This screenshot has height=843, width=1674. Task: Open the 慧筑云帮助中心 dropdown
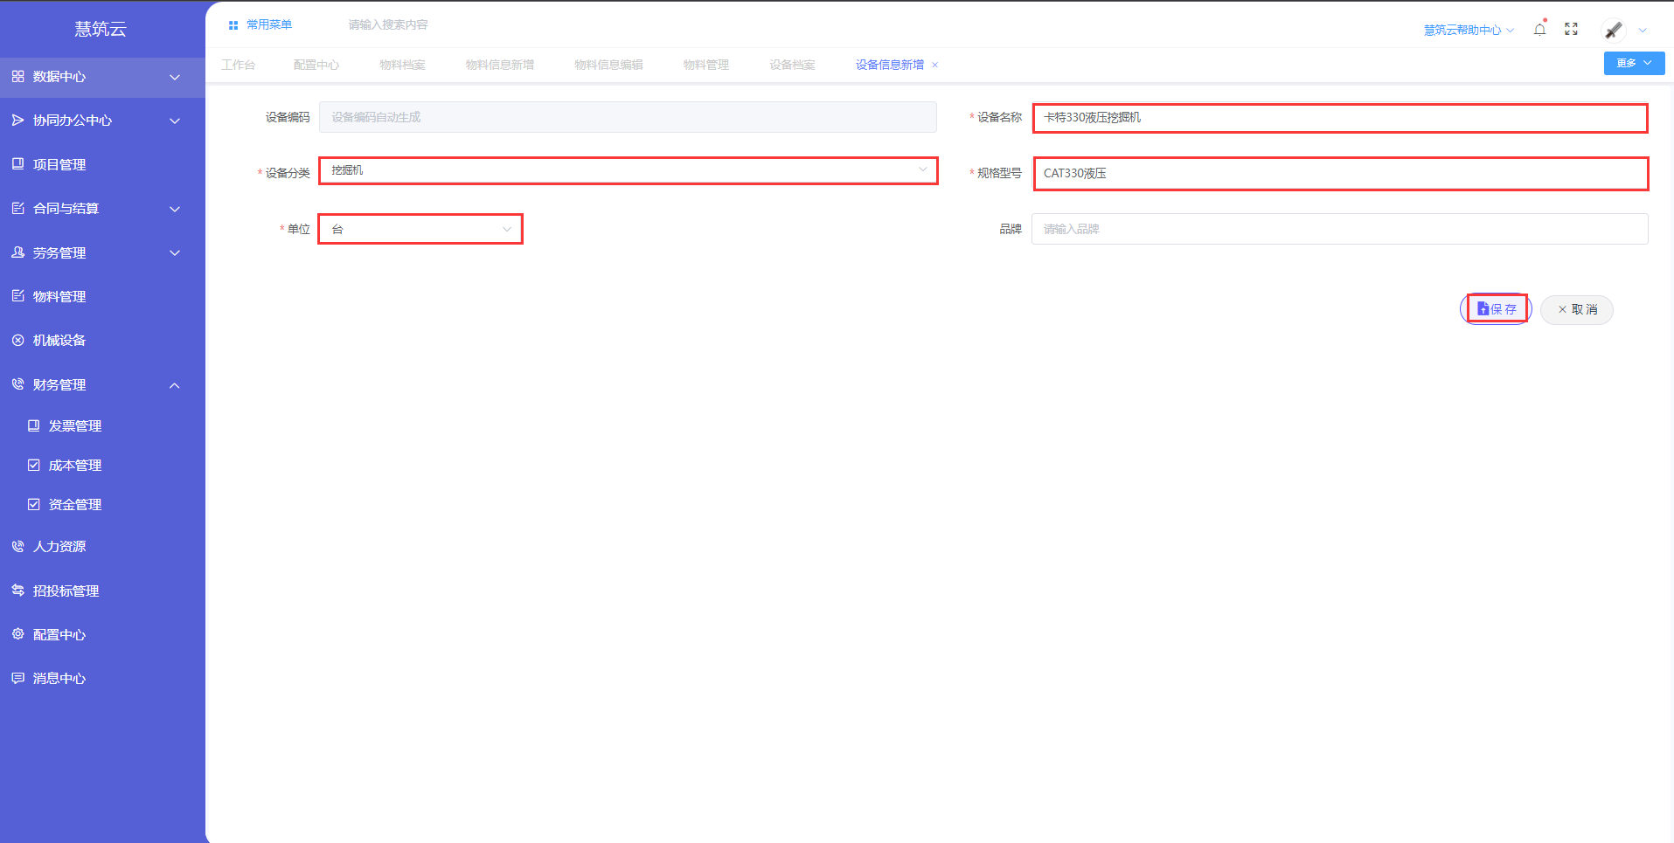tap(1469, 30)
